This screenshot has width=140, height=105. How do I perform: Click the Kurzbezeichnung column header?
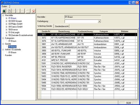[85, 31]
